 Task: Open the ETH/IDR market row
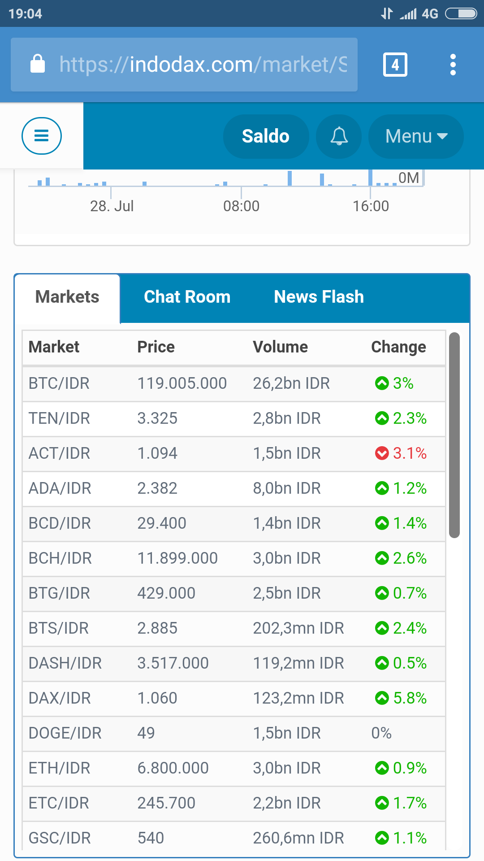point(60,768)
